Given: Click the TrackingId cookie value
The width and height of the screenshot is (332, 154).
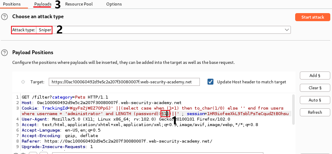Looking at the screenshot, I should [91, 108].
